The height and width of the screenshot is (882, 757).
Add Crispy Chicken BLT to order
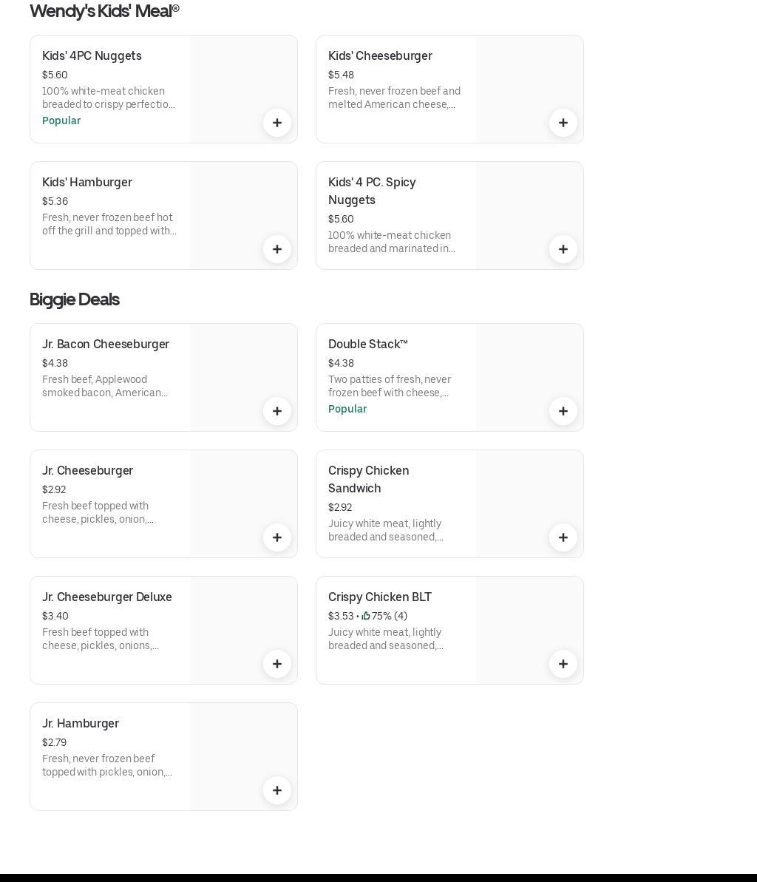click(563, 664)
